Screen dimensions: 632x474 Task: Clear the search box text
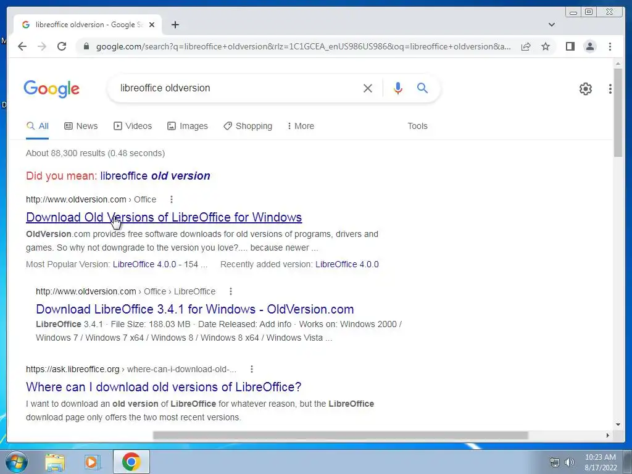point(368,88)
